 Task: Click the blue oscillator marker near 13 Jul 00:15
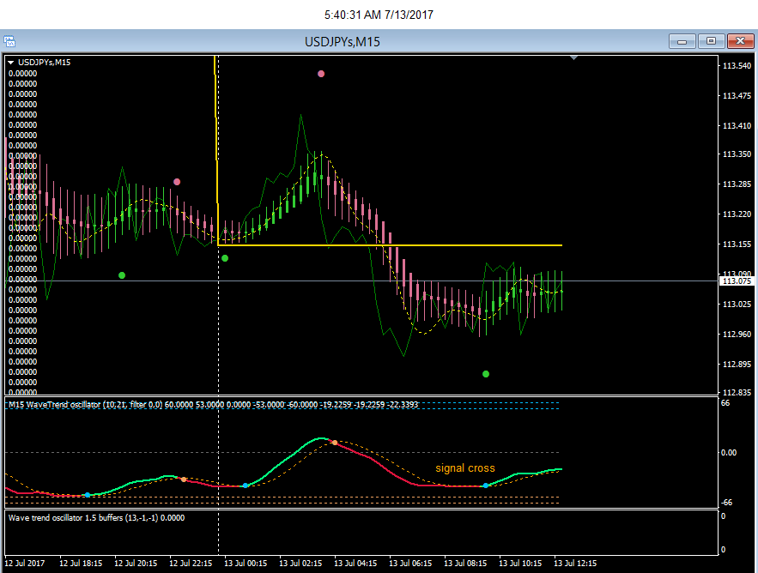pos(246,486)
